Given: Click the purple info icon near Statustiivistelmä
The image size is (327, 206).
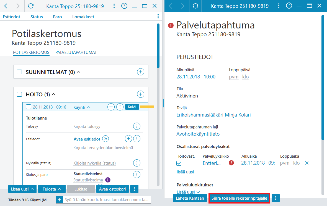Looking at the screenshot, I should click(x=108, y=180).
